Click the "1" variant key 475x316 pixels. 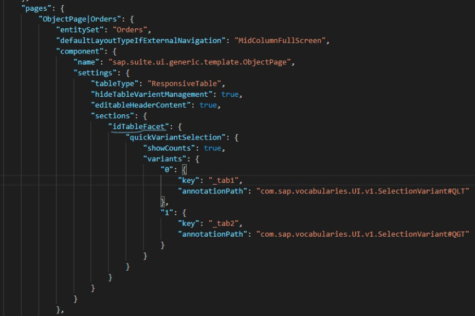(x=167, y=213)
